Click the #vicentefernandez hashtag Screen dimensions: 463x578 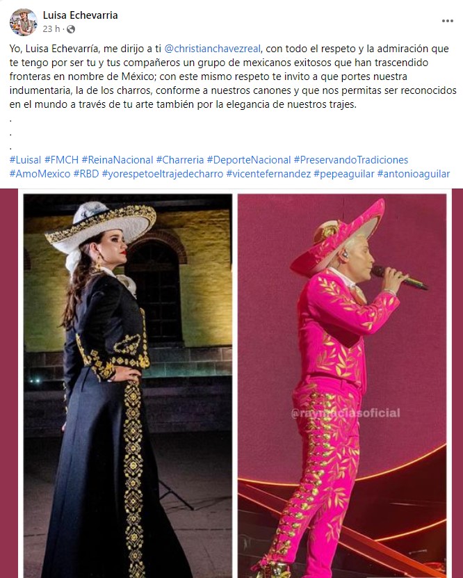pyautogui.click(x=268, y=174)
